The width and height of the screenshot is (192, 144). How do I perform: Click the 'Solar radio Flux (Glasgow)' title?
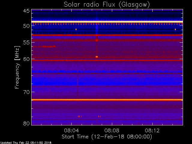point(107,5)
